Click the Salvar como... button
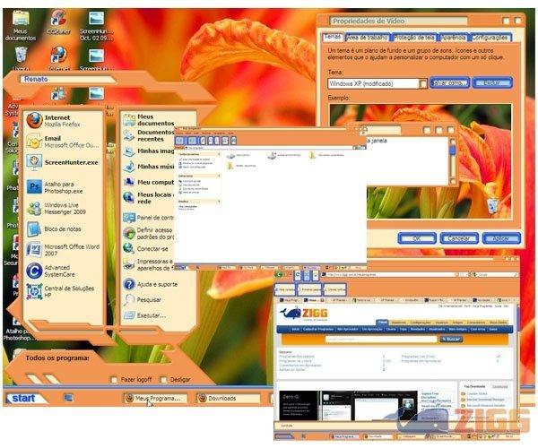 pyautogui.click(x=449, y=83)
